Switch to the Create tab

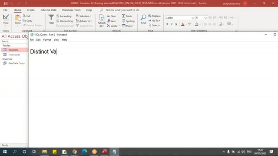click(31, 10)
